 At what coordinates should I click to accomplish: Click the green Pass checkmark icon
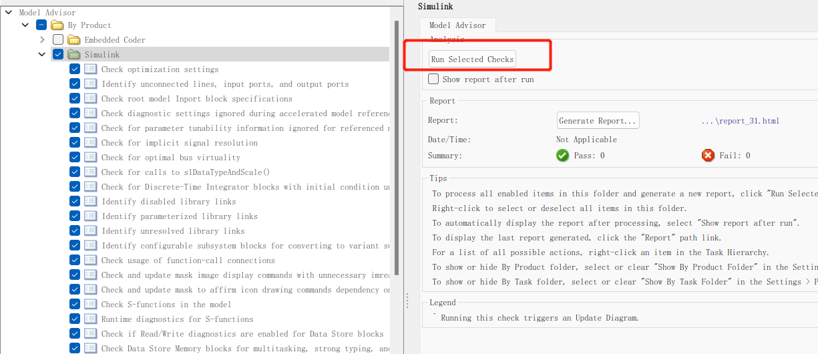(x=562, y=156)
